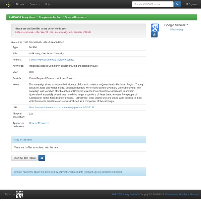Click the DSpace logo in navbar

pos(8,4)
